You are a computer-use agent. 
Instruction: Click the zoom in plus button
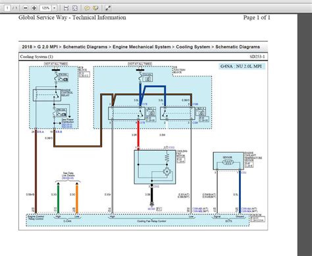(x=34, y=8)
